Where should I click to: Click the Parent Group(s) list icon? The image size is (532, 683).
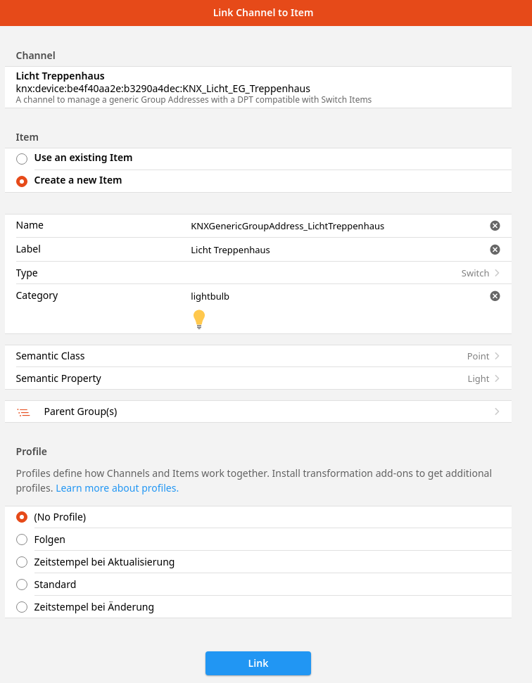coord(24,412)
